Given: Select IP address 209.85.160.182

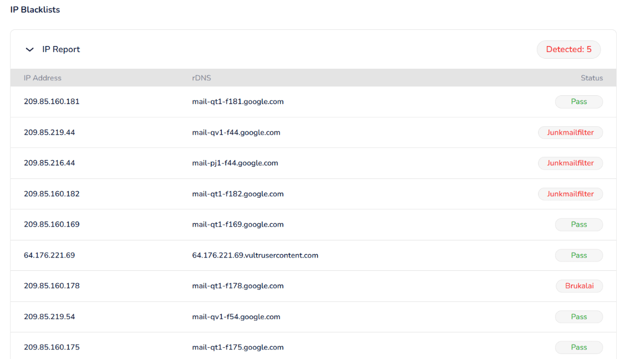Looking at the screenshot, I should pyautogui.click(x=52, y=194).
